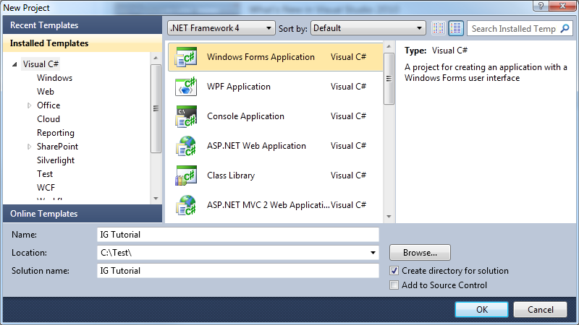Select the 'Windows Forms Application' row text
The height and width of the screenshot is (325, 579).
coord(261,57)
